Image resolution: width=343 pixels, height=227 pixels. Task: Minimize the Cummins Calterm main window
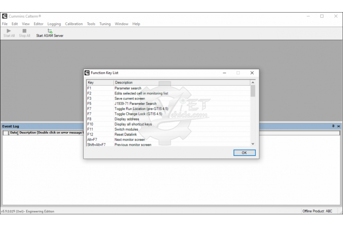pos(308,16)
